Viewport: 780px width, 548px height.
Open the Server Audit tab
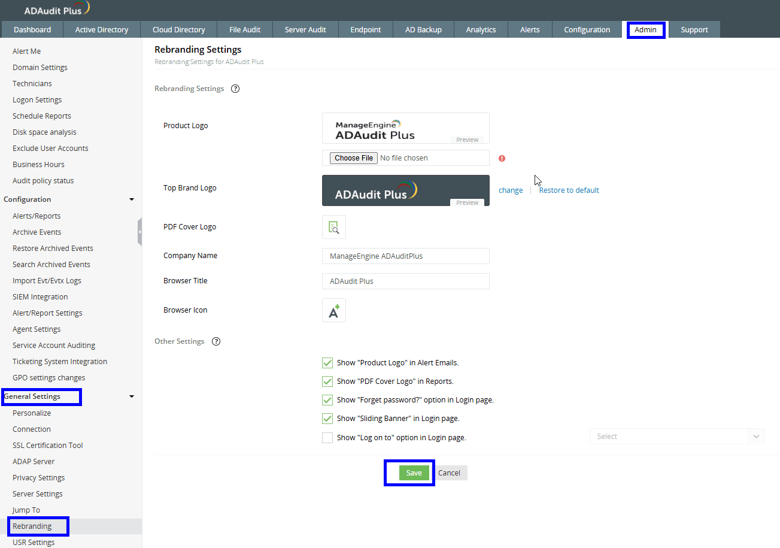[x=305, y=29]
